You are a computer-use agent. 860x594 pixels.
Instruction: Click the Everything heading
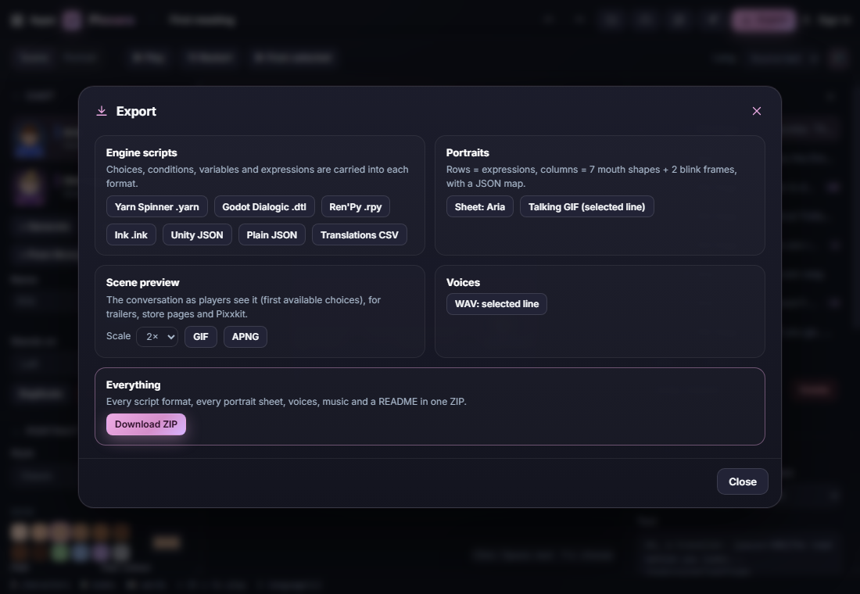(133, 385)
